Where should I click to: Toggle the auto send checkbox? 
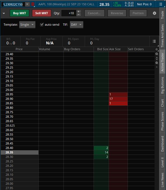point(41,25)
